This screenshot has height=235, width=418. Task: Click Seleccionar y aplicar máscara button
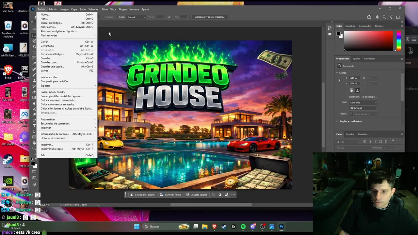click(210, 17)
